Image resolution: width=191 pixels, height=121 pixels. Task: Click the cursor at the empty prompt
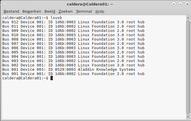(x=52, y=78)
